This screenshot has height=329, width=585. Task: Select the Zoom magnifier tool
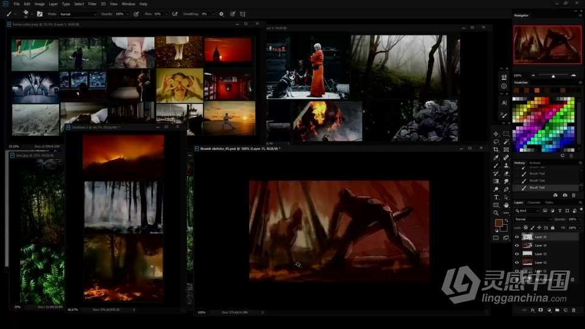(x=496, y=213)
